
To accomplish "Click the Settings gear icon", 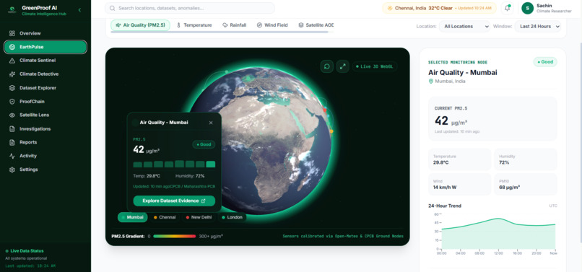I will coord(12,170).
